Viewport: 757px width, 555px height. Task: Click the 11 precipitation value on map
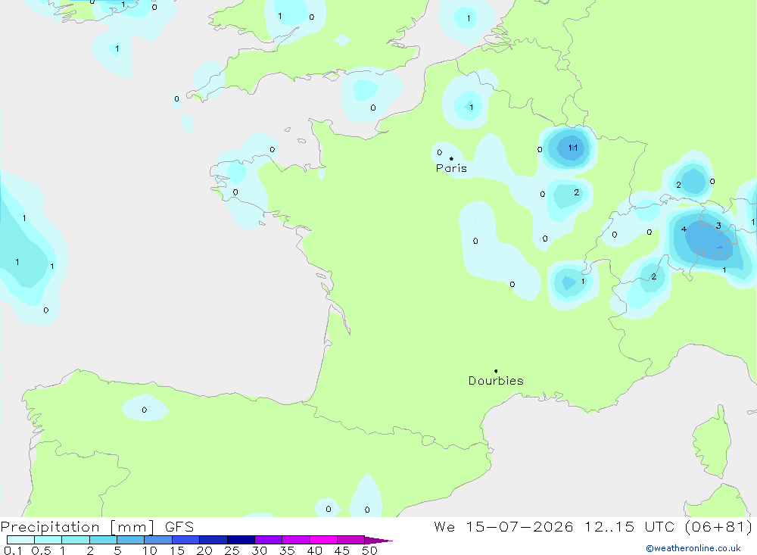[x=573, y=148]
